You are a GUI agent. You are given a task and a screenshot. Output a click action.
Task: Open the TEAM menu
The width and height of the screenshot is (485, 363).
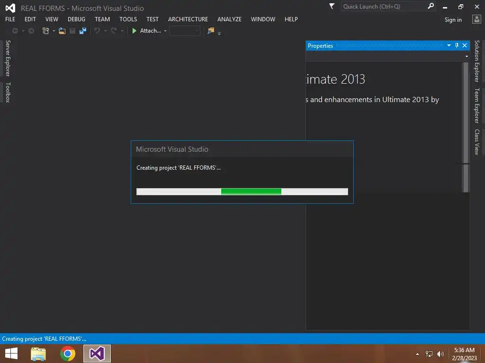(102, 19)
